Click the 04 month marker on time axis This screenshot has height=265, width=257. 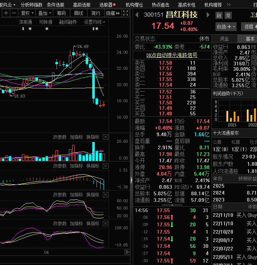coord(46,252)
